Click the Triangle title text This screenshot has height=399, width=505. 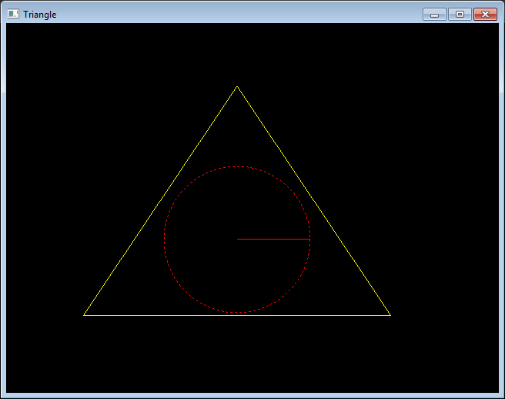point(39,15)
